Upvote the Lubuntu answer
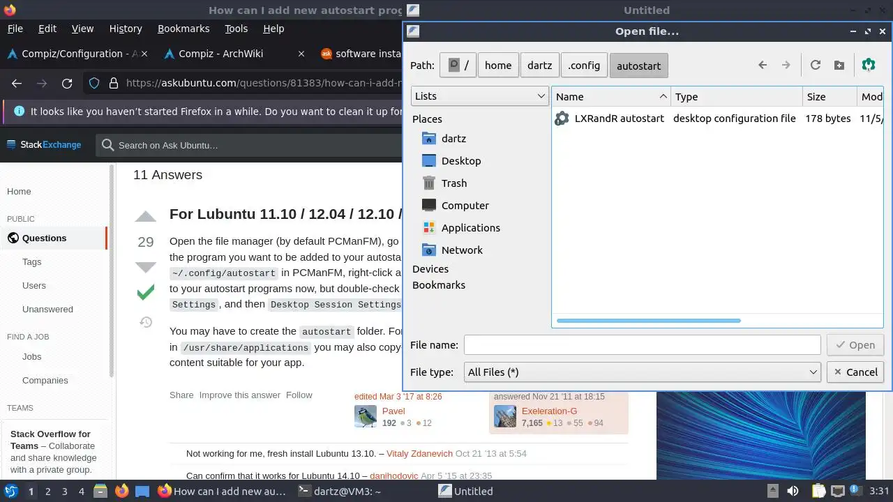The width and height of the screenshot is (893, 502). [x=145, y=215]
